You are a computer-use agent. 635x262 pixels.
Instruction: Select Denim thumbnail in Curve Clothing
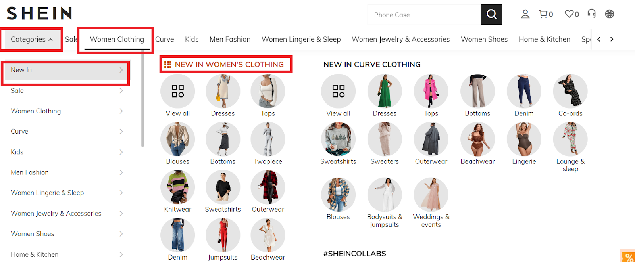tap(524, 91)
